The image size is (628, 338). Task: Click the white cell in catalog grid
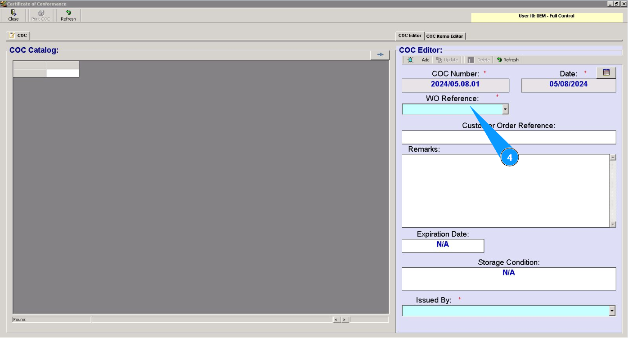pyautogui.click(x=63, y=73)
